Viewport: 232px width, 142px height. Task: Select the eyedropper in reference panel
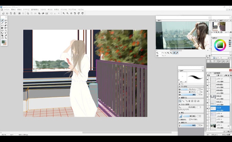tap(177, 53)
